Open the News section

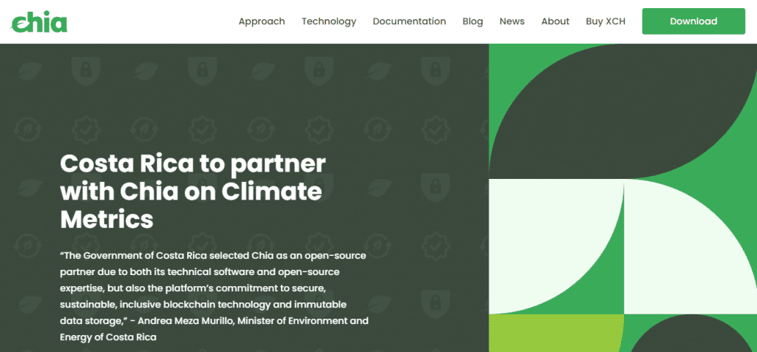point(512,21)
